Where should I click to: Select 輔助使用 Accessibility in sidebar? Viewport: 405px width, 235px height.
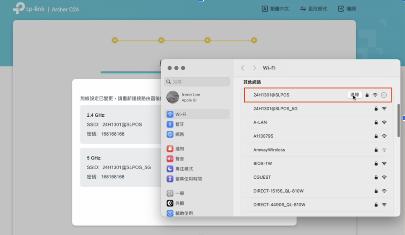coord(197,213)
